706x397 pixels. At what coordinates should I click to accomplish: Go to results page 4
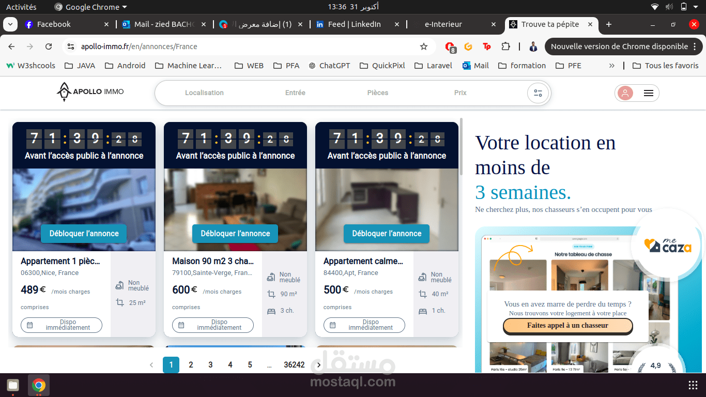coord(230,365)
